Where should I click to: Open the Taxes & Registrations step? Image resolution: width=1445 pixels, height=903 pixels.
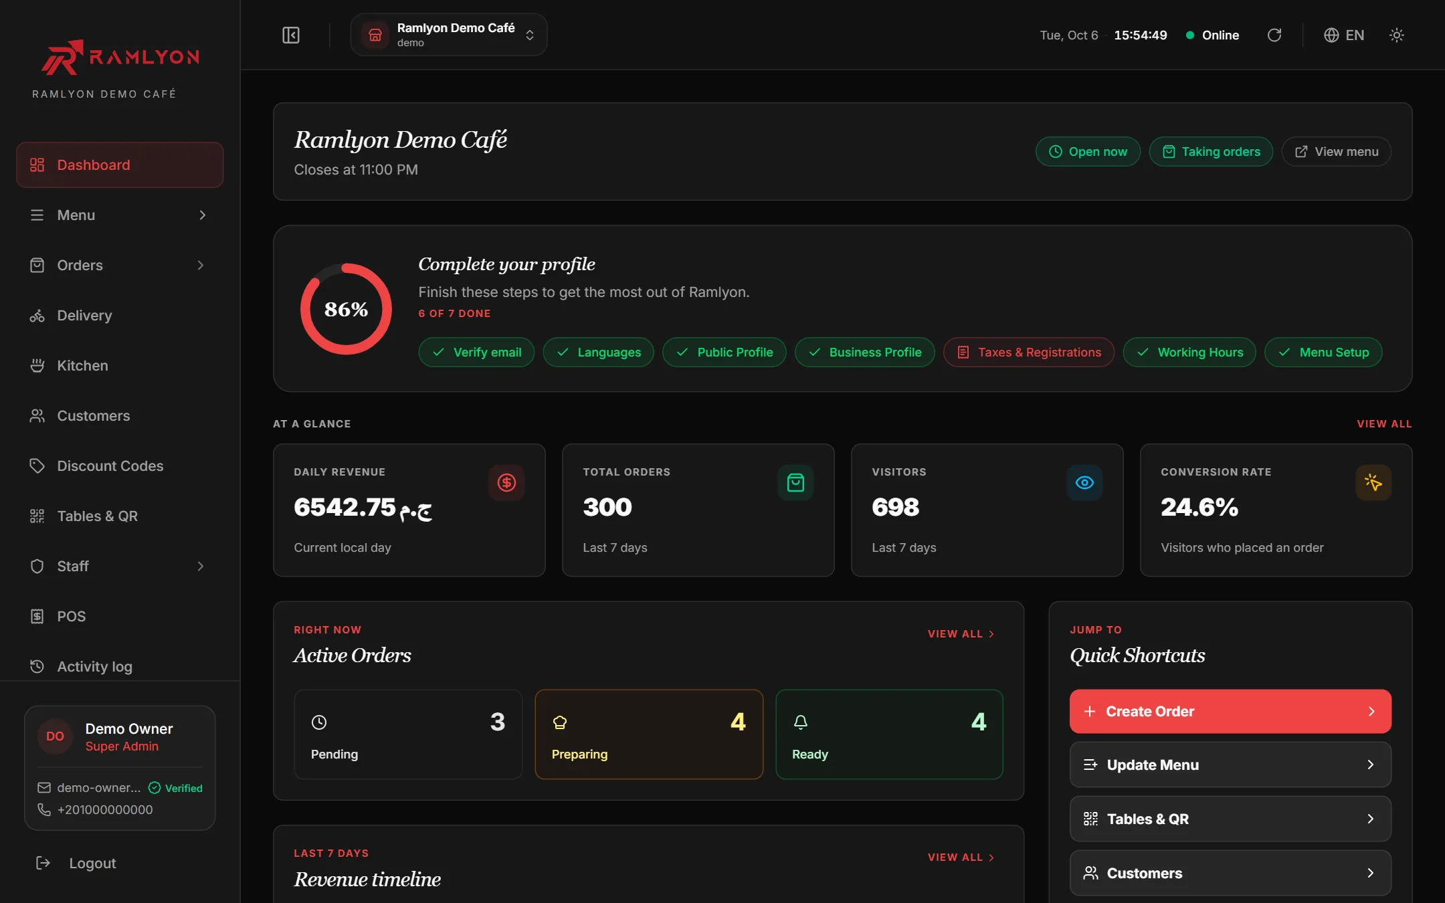[1028, 352]
